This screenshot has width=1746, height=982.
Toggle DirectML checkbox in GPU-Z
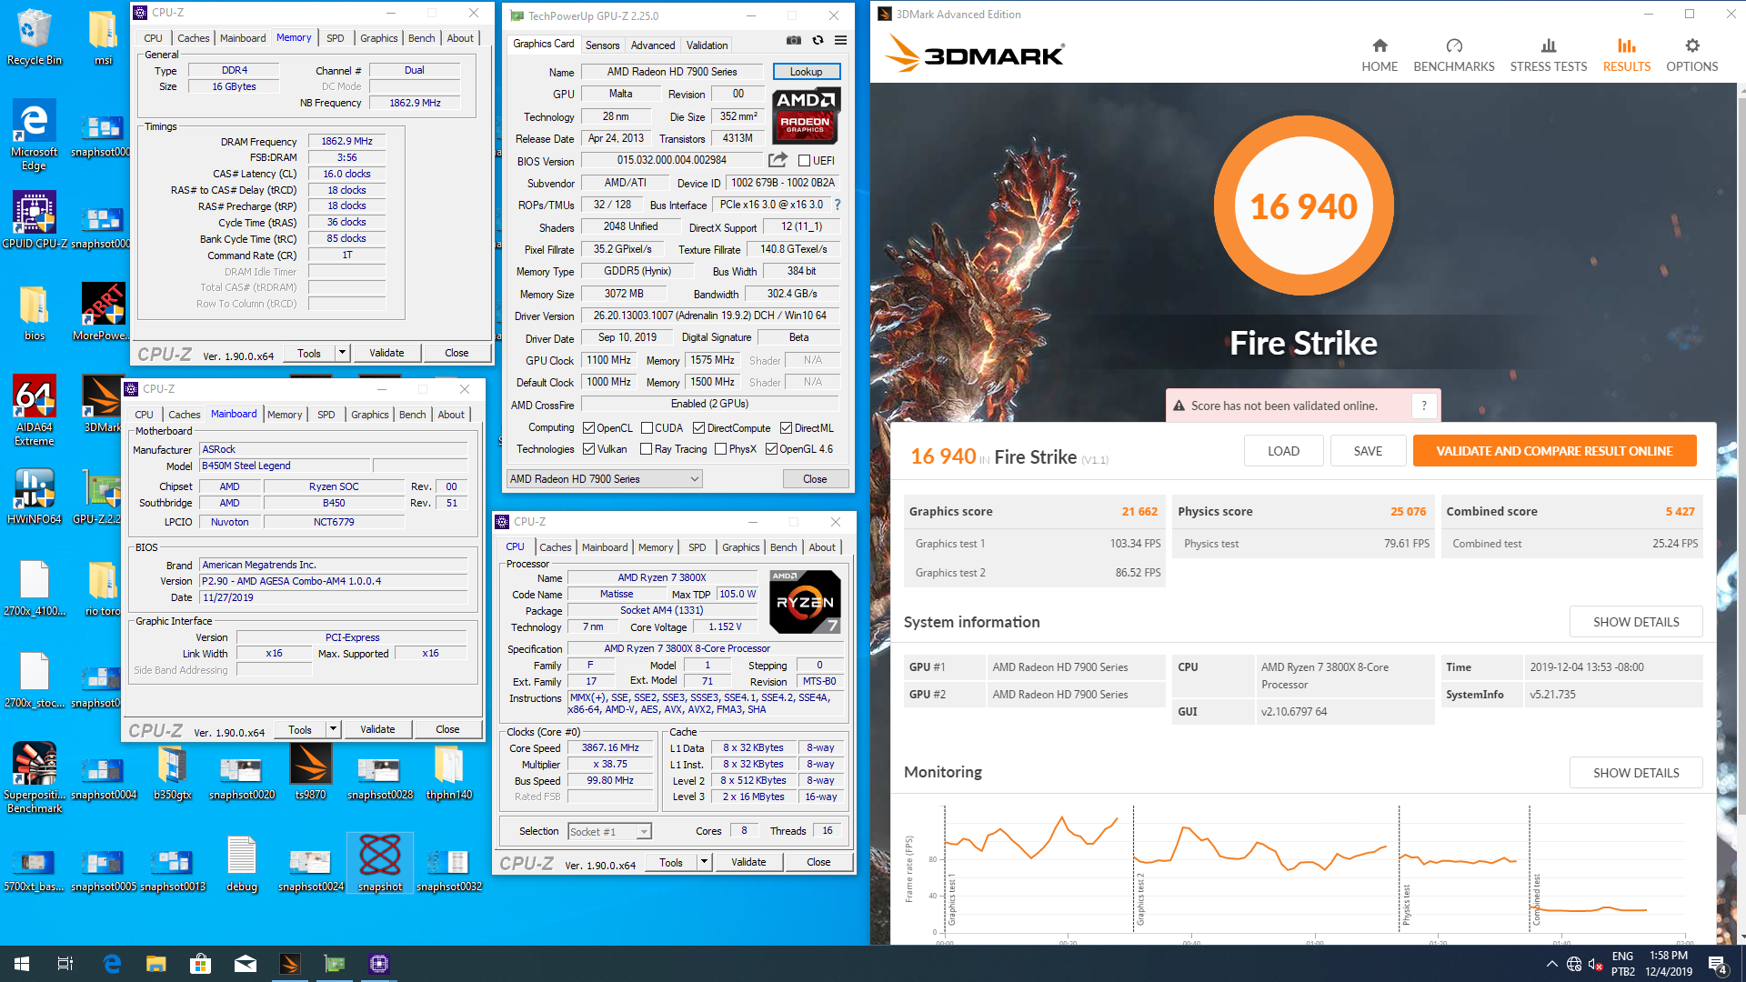(x=786, y=428)
